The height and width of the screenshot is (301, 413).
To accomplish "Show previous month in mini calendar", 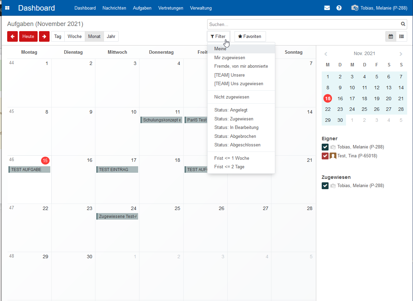I will [x=326, y=54].
